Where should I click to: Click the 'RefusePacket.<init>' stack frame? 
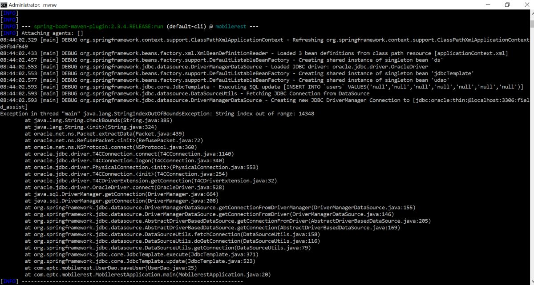click(114, 140)
